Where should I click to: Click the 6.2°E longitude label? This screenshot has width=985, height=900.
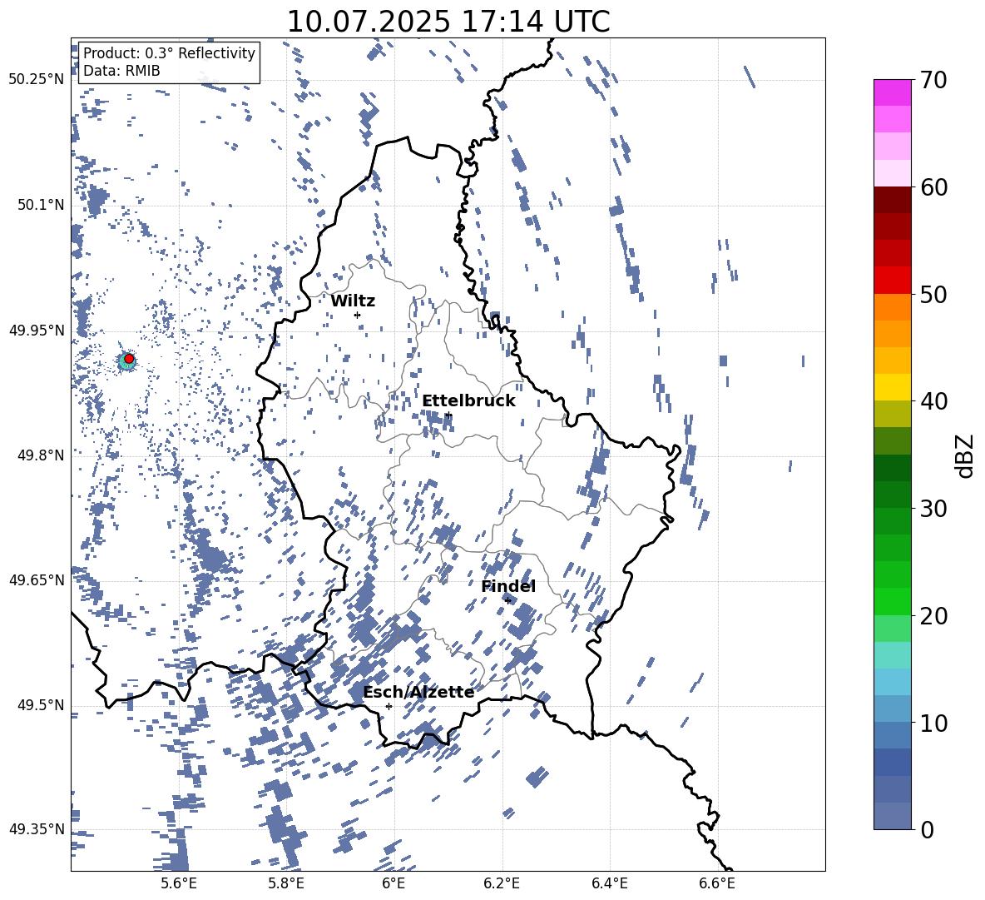(x=502, y=884)
